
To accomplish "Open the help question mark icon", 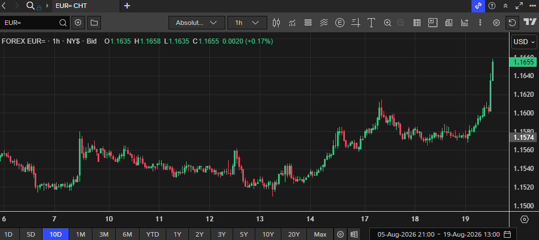I will coord(492,6).
